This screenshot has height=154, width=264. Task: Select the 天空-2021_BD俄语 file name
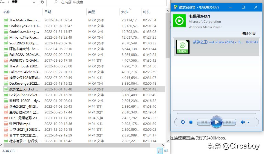(25, 129)
